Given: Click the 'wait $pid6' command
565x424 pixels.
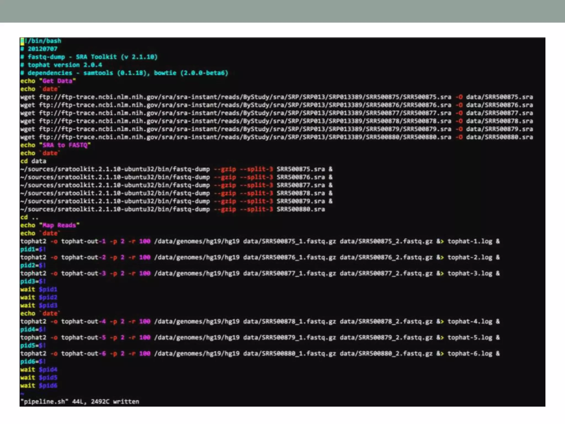Looking at the screenshot, I should (39, 385).
